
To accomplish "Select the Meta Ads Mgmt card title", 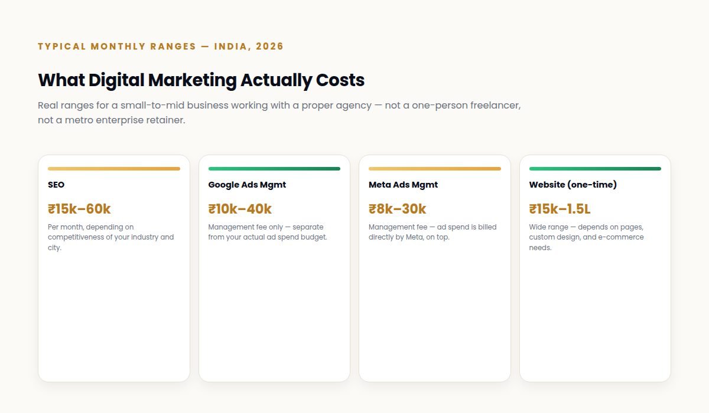I will tap(403, 185).
